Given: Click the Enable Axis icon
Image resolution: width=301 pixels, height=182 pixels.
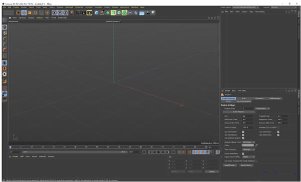Looking at the screenshot, I should click(x=5, y=56).
